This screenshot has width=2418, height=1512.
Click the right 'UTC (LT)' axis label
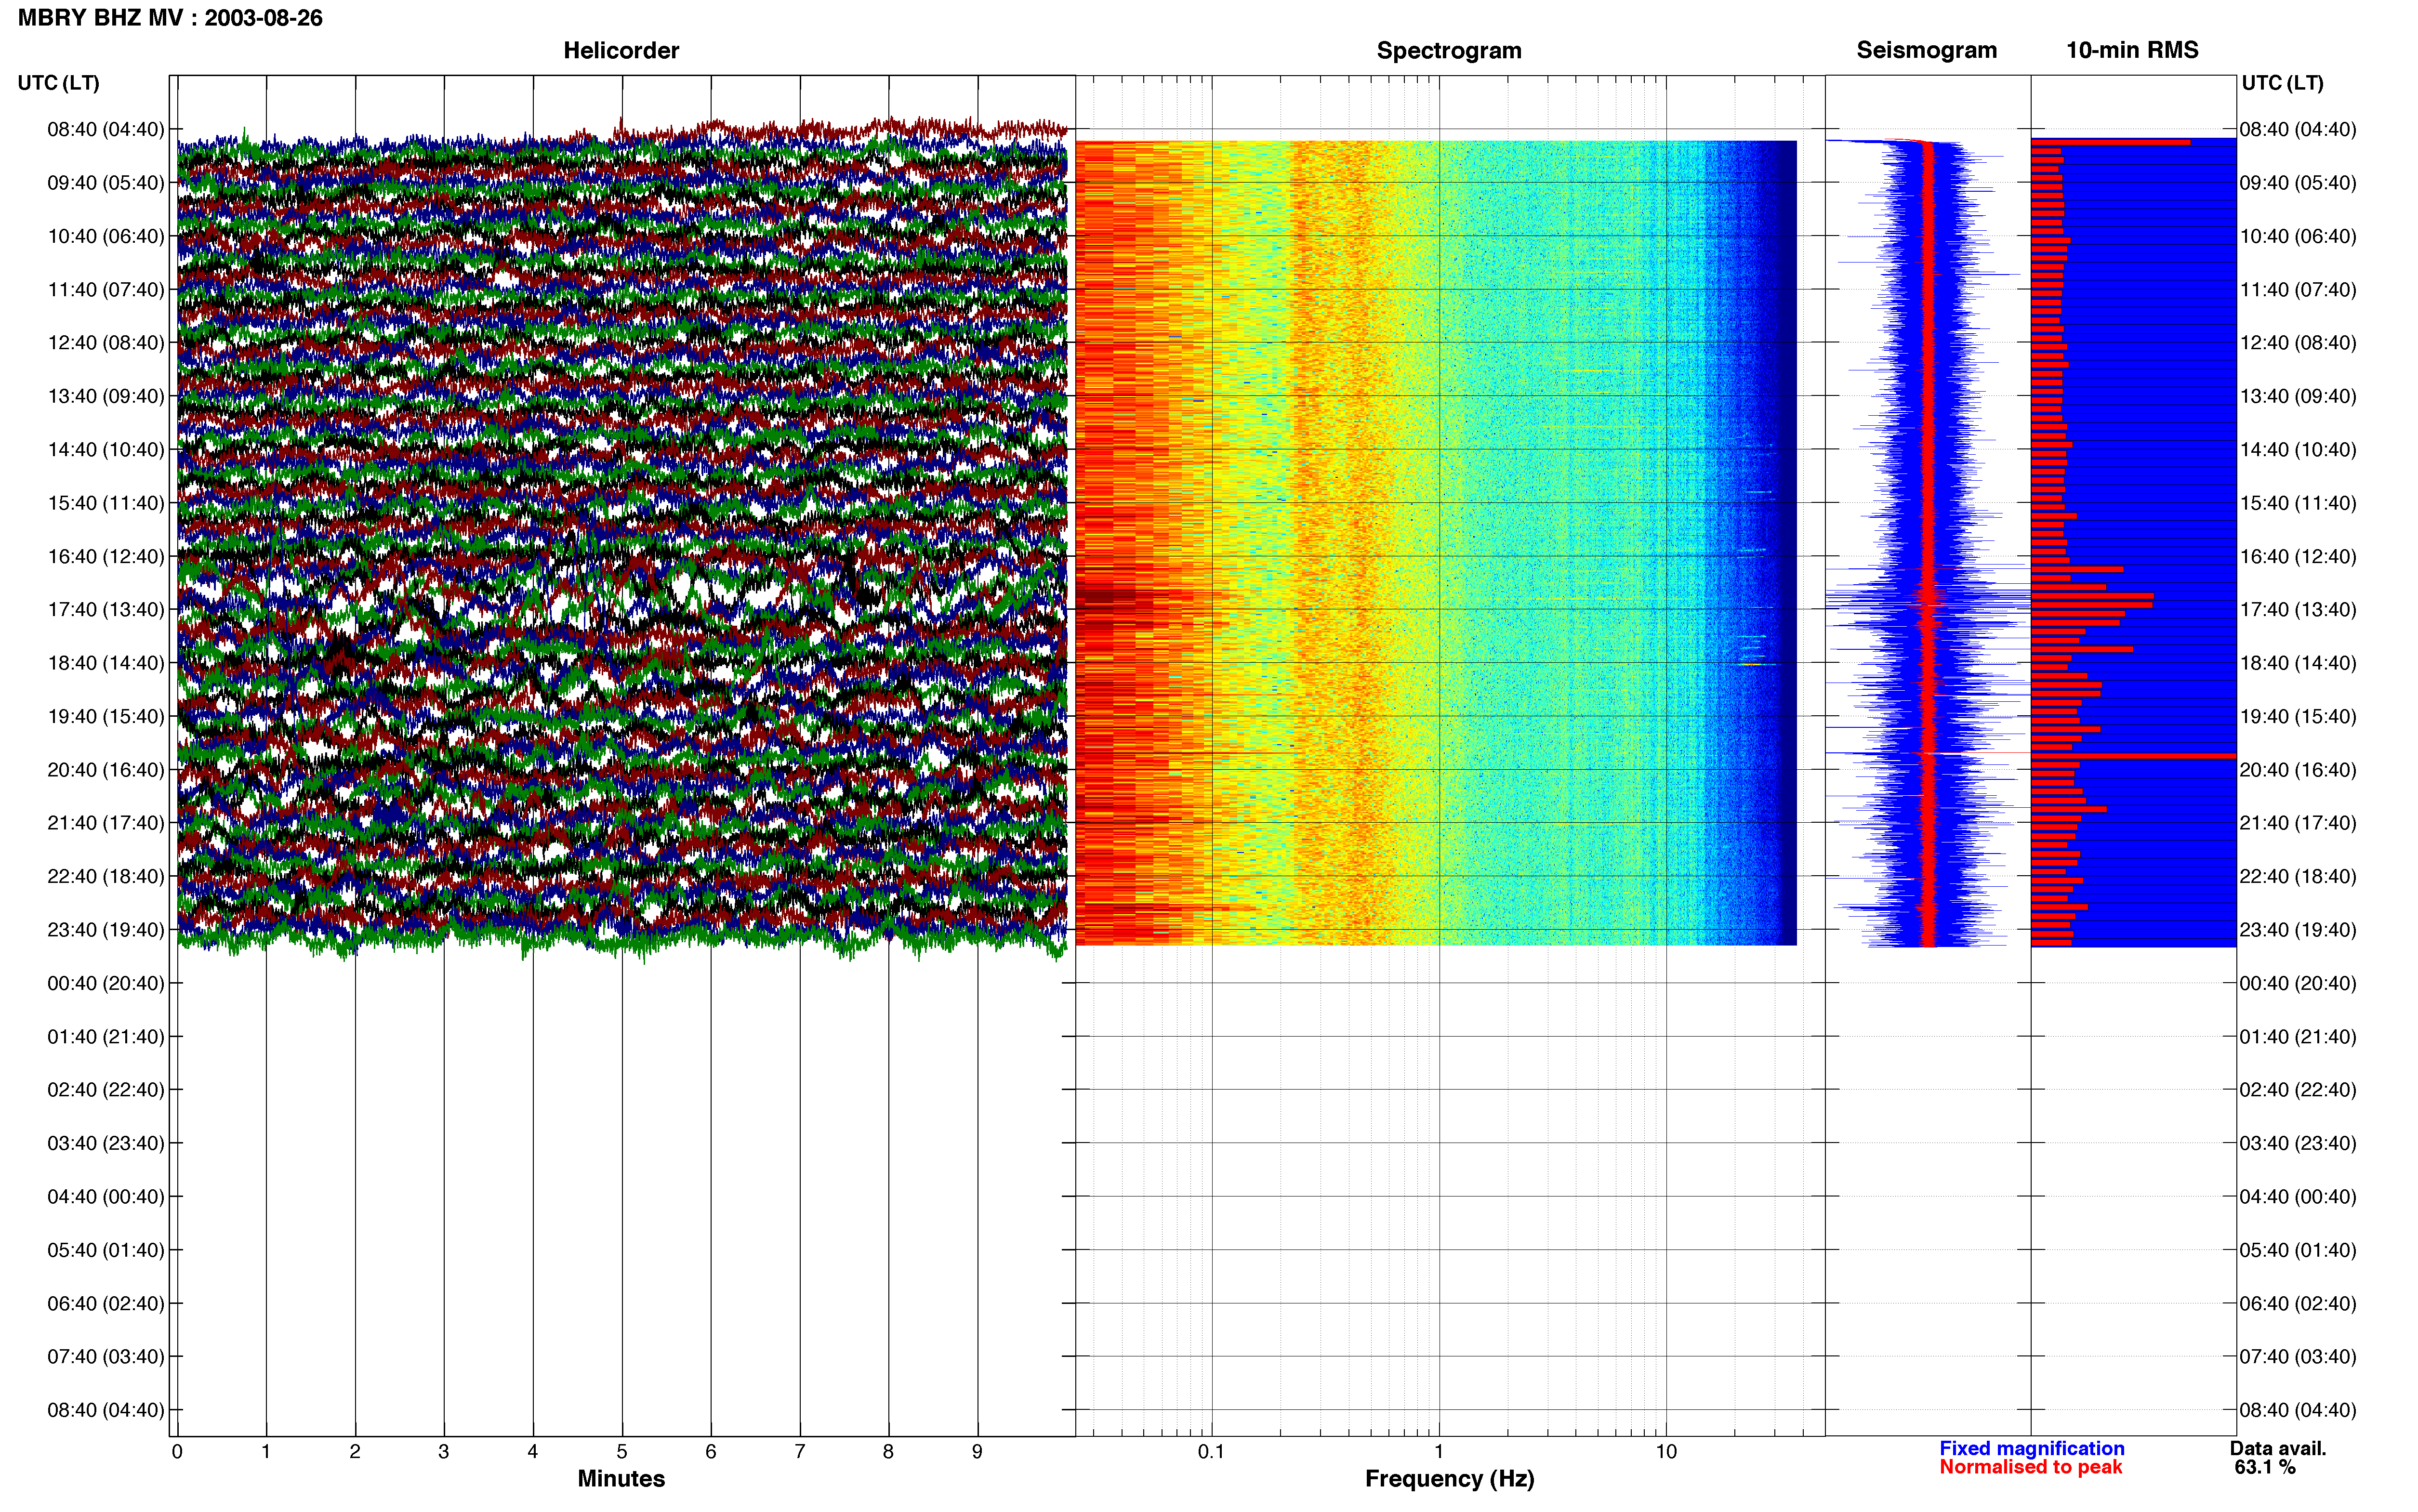tap(2282, 83)
